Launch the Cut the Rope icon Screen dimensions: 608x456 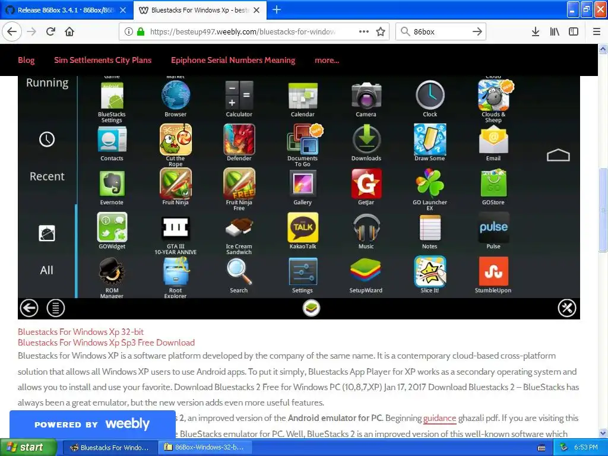pos(176,140)
